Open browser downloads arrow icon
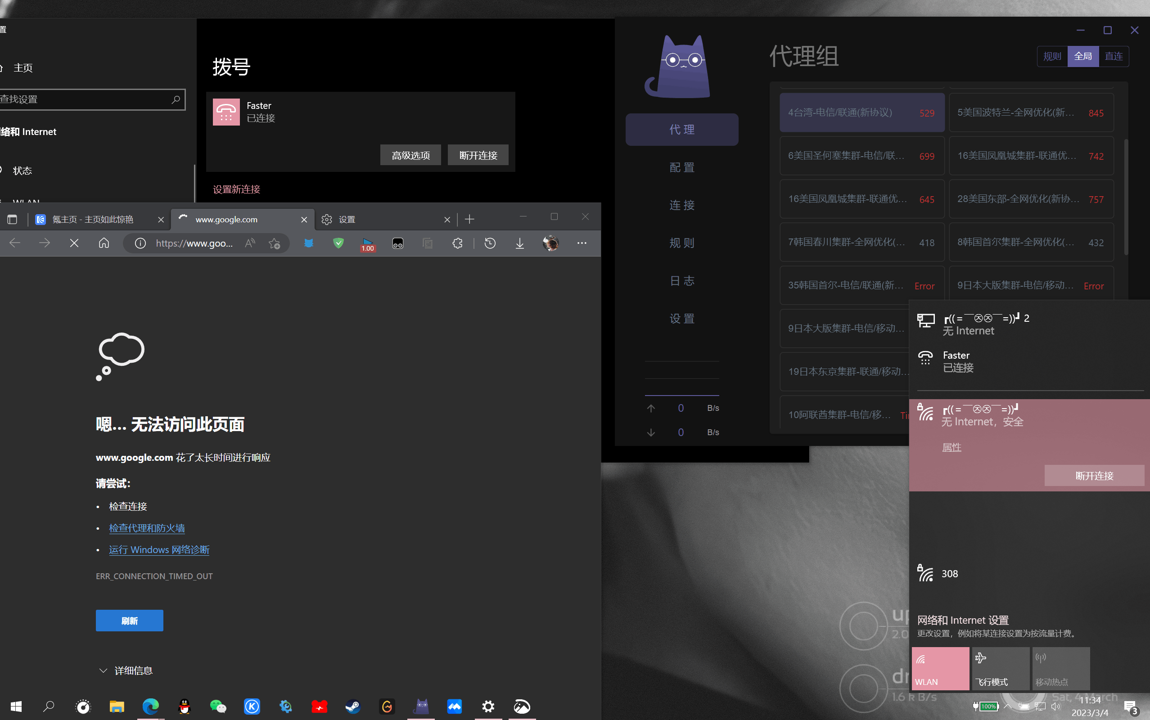The height and width of the screenshot is (720, 1150). point(519,243)
